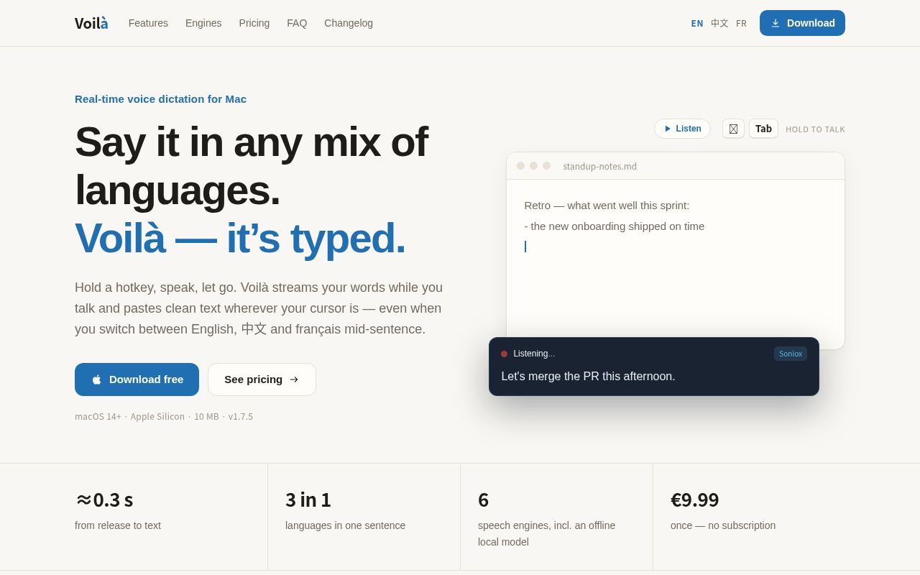The width and height of the screenshot is (920, 575).
Task: Click the €9.99 price stat
Action: coord(694,500)
